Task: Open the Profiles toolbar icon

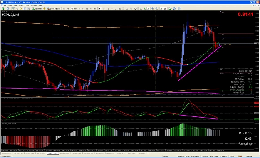Action: tap(8, 9)
